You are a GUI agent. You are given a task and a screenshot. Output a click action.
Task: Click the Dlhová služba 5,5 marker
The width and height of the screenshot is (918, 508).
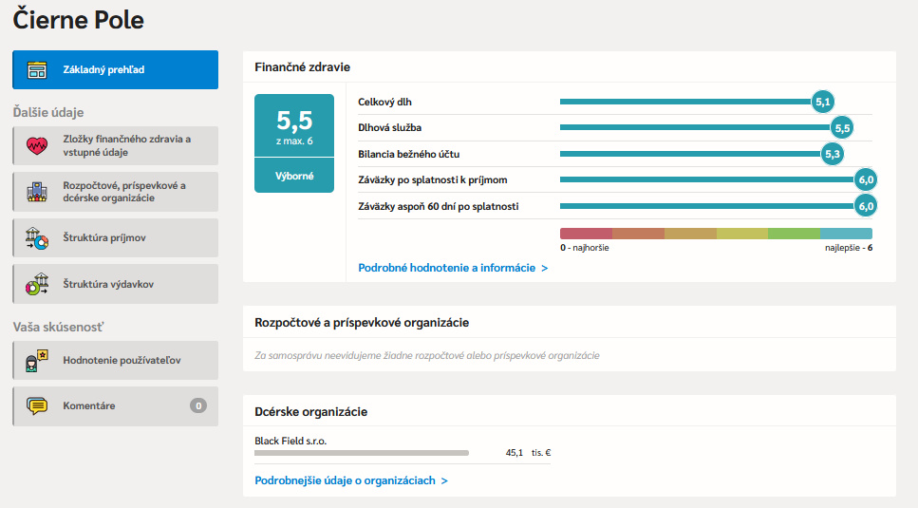click(842, 127)
